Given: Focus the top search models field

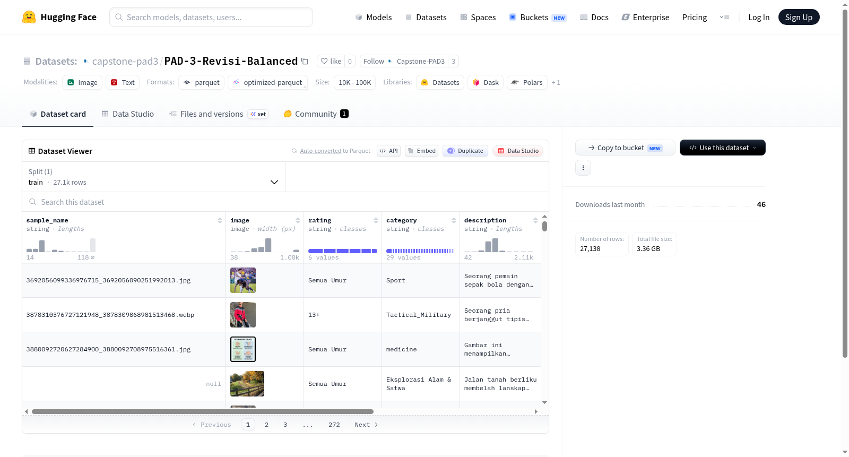Looking at the screenshot, I should pos(211,17).
